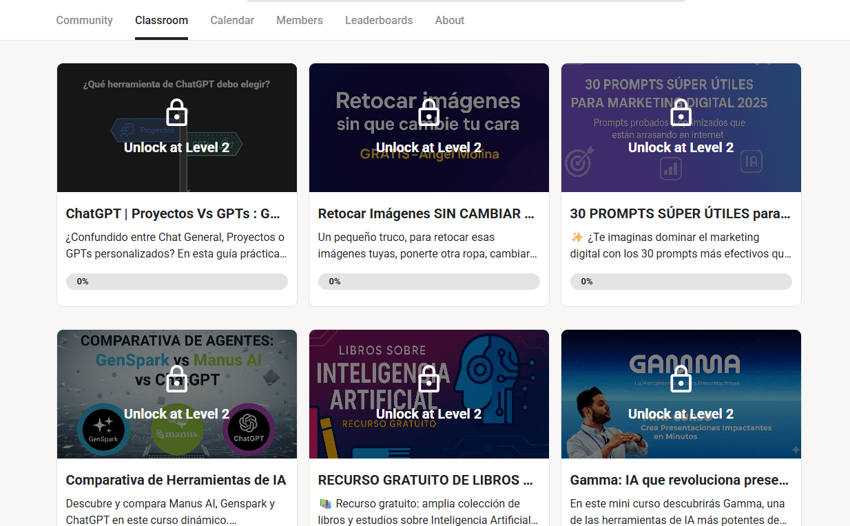Select the About tab
The width and height of the screenshot is (850, 526).
(x=449, y=21)
